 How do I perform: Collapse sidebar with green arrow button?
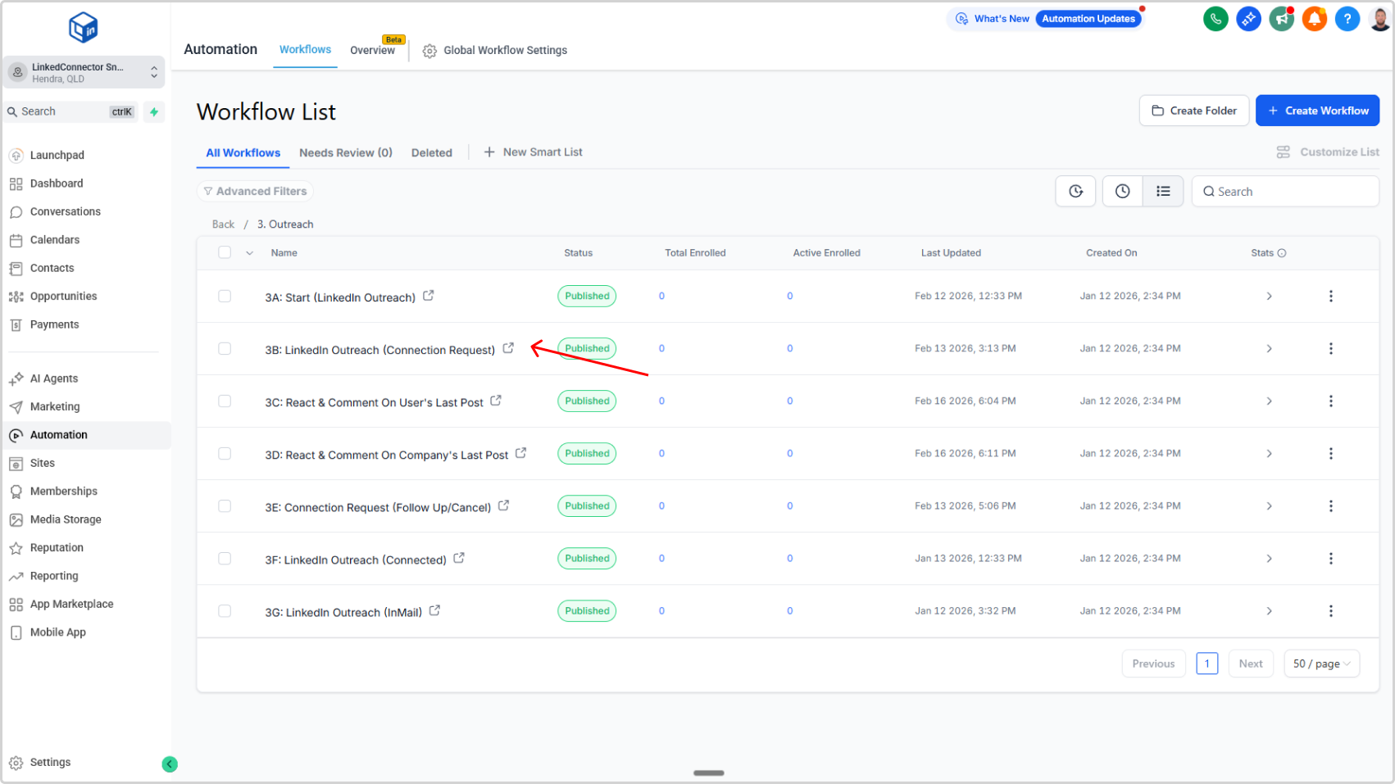(x=170, y=764)
